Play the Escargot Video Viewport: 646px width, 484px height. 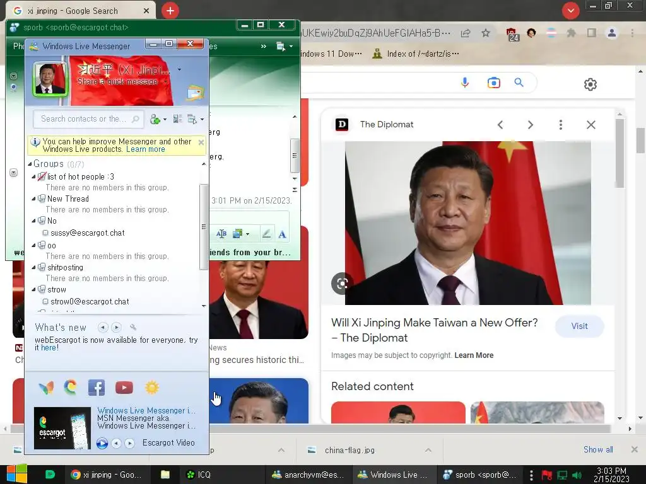[x=102, y=443]
